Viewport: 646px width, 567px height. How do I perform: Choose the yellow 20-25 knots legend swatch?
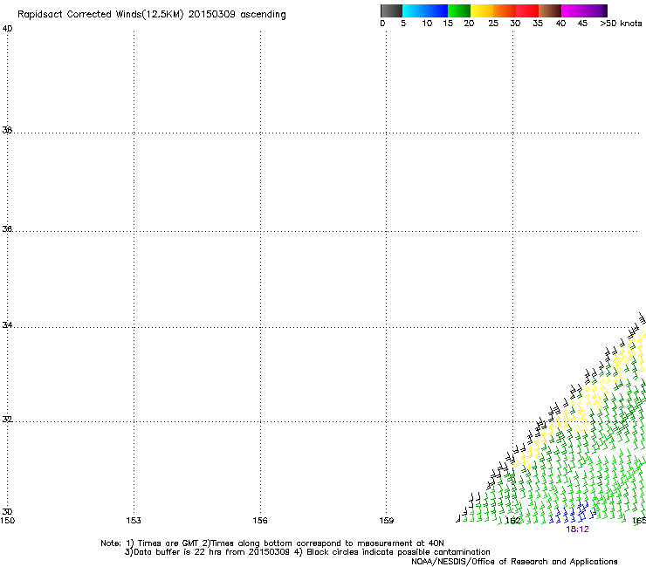pyautogui.click(x=482, y=10)
